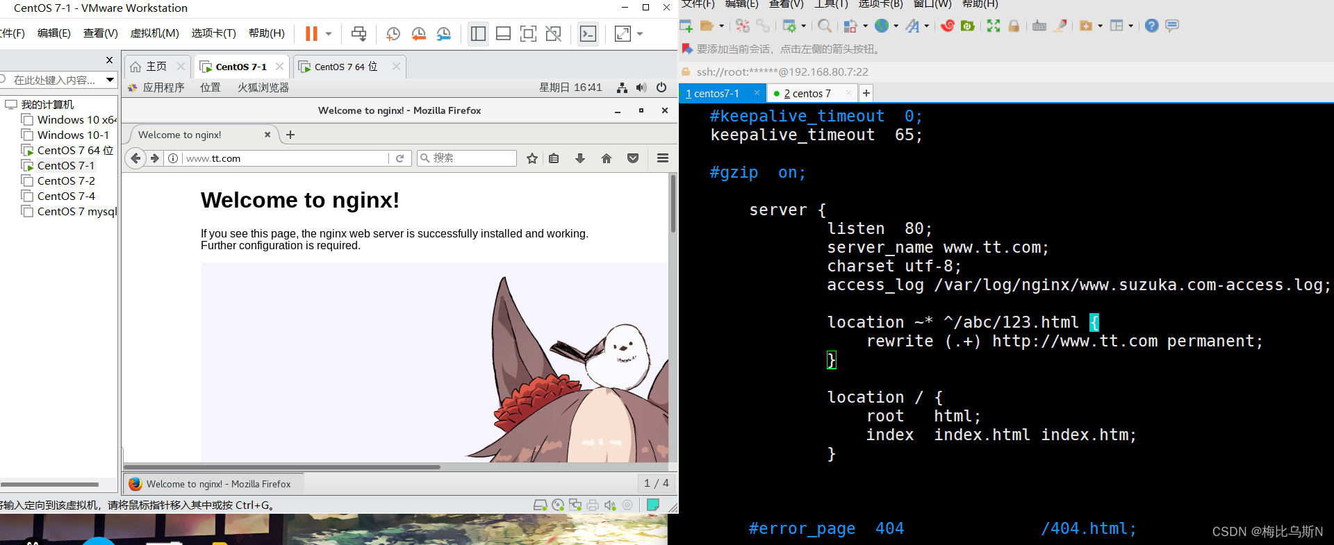The height and width of the screenshot is (545, 1334).
Task: Open a new tab in Firefox
Action: [290, 135]
